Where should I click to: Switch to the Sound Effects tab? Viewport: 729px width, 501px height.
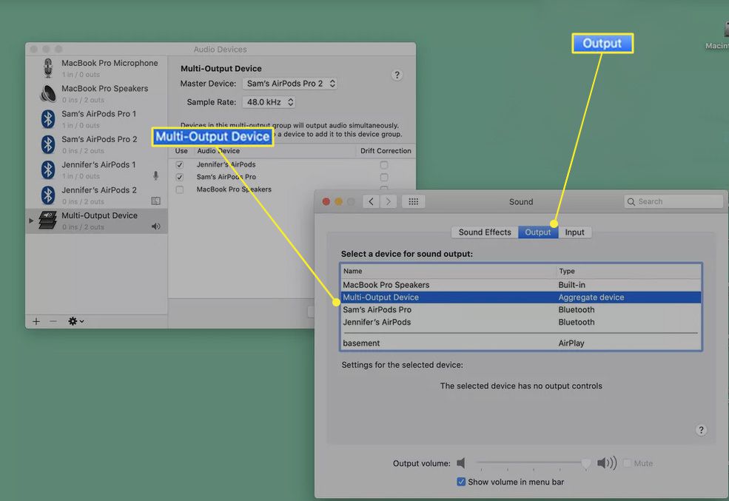485,232
